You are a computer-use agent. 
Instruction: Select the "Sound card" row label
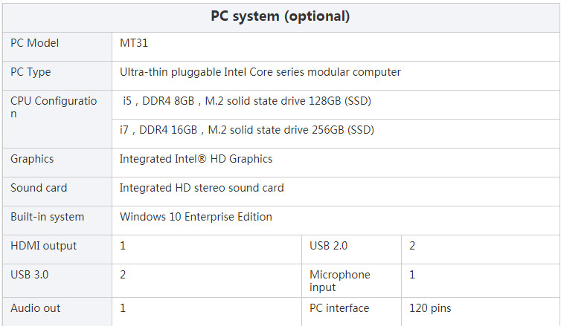(39, 188)
